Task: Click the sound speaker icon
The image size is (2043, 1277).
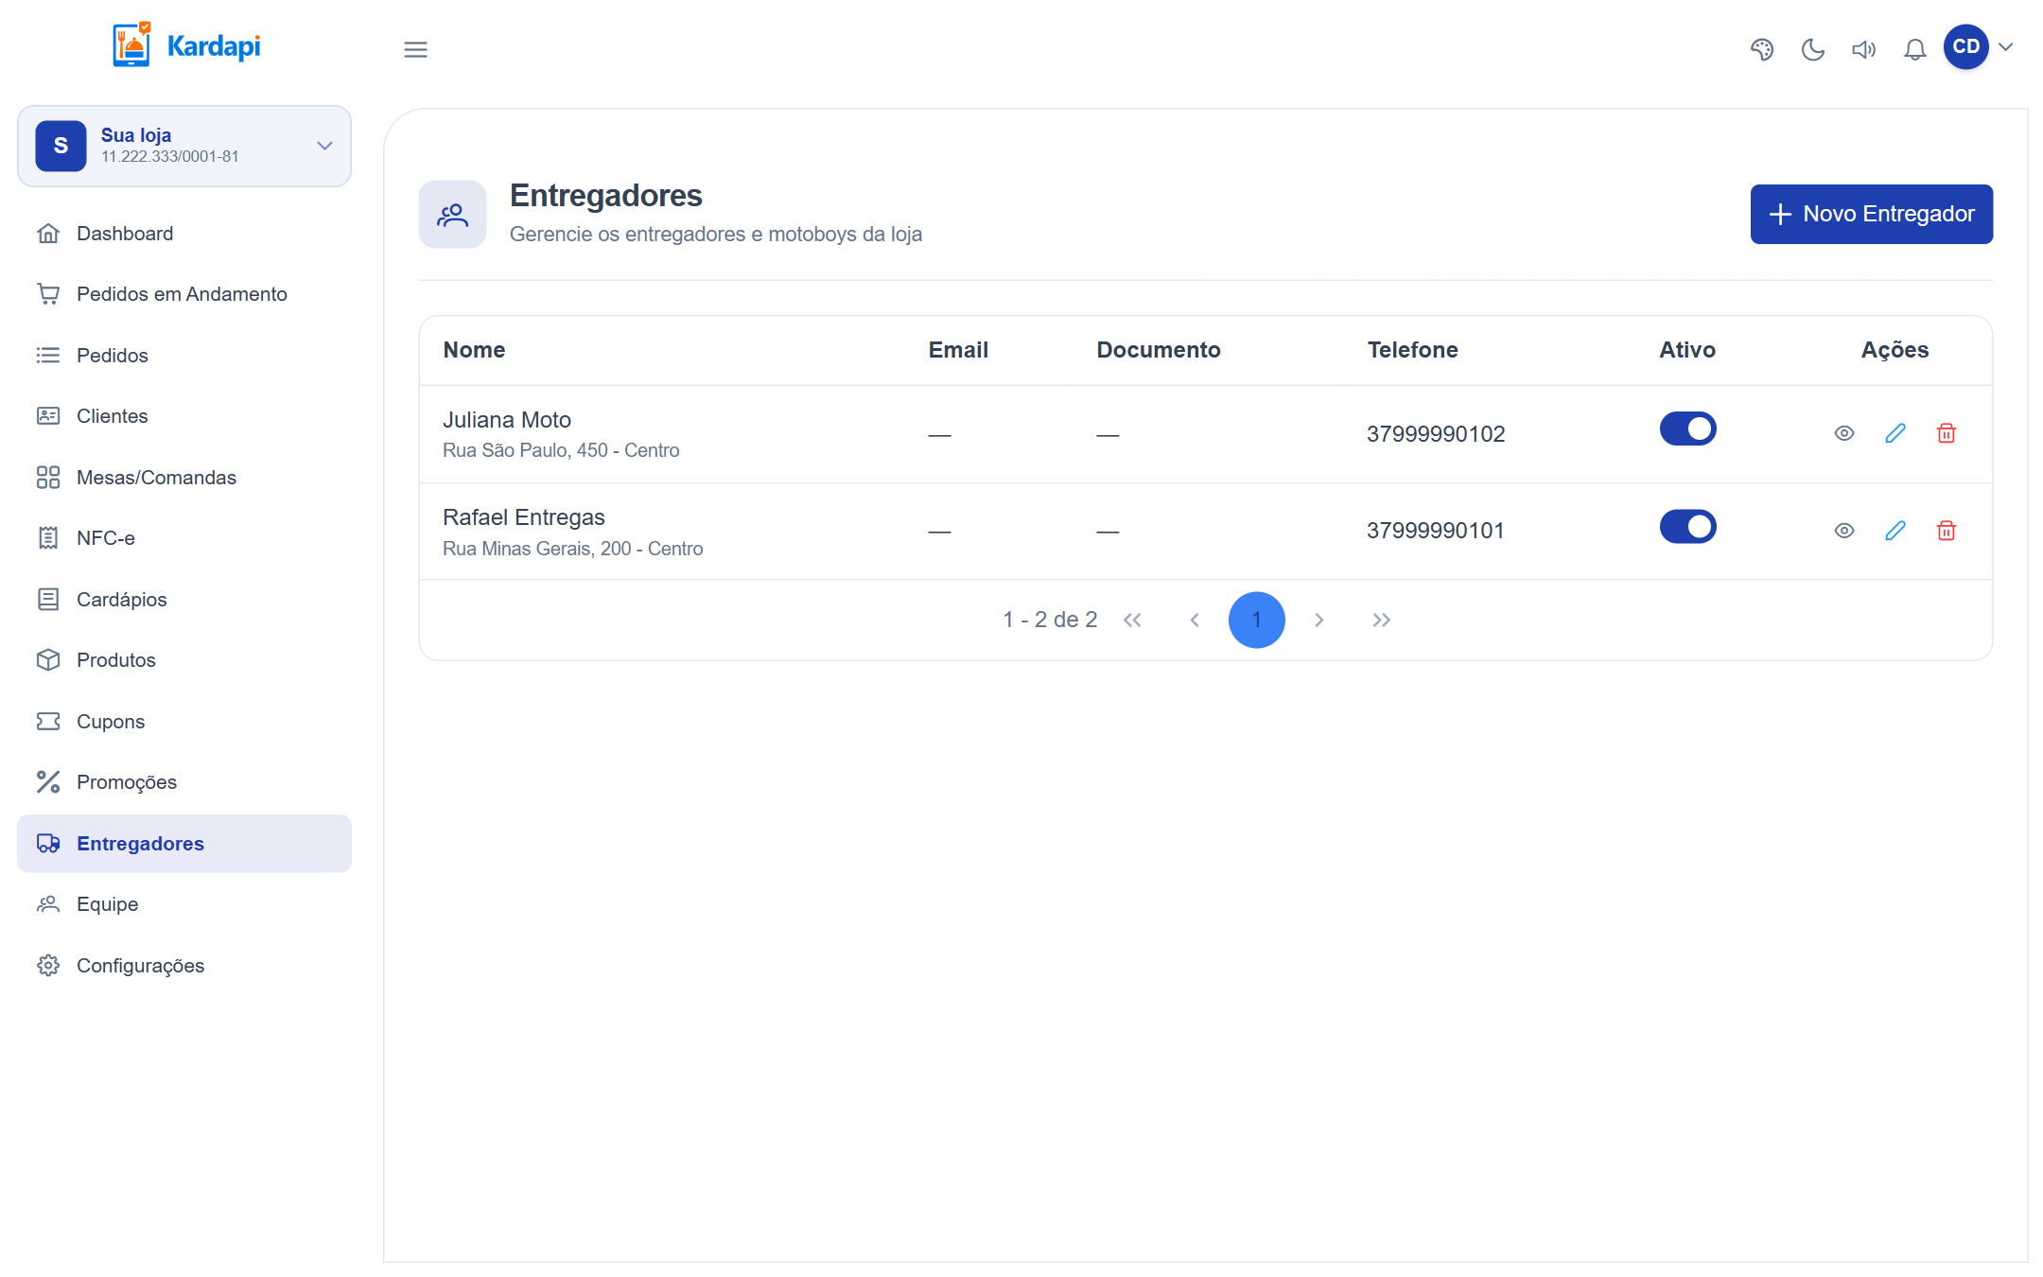Action: tap(1863, 49)
